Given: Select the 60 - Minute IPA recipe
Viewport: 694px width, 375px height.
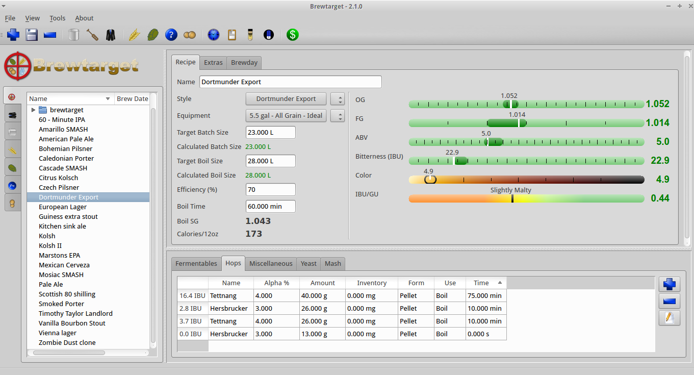Looking at the screenshot, I should [x=62, y=120].
